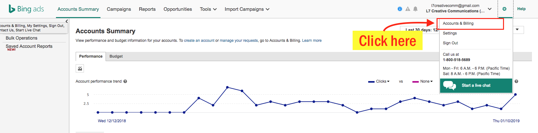Select Accounts & Billing from the menu
Screen dimensions: 538x133
click(458, 23)
